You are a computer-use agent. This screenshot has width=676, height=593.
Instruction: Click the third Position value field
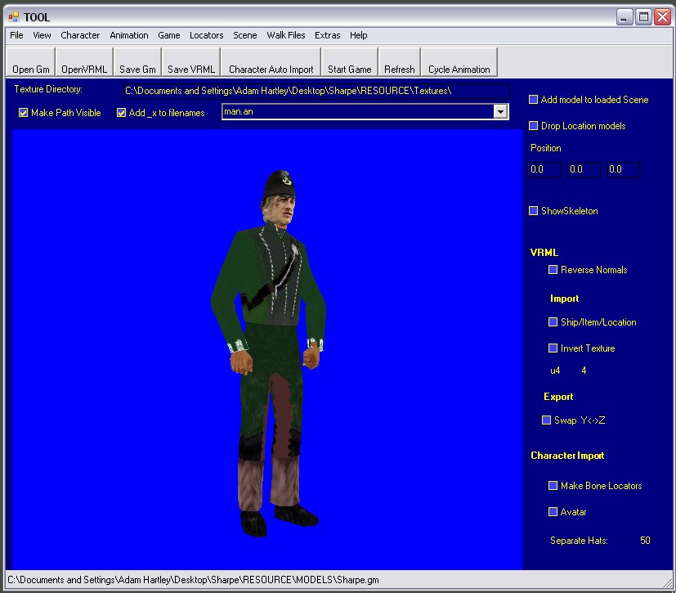pos(624,169)
